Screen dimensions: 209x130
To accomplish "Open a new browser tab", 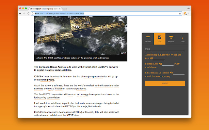I will pos(65,9).
